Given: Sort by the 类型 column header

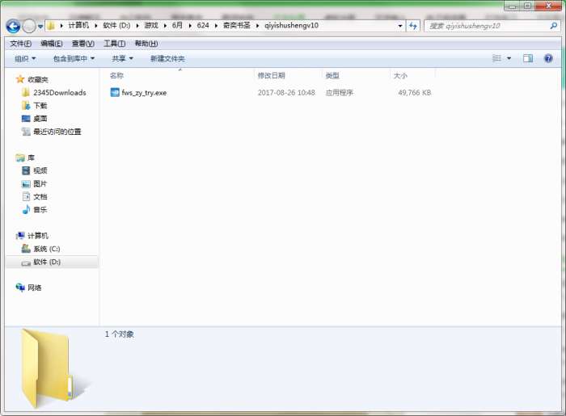Looking at the screenshot, I should click(332, 76).
